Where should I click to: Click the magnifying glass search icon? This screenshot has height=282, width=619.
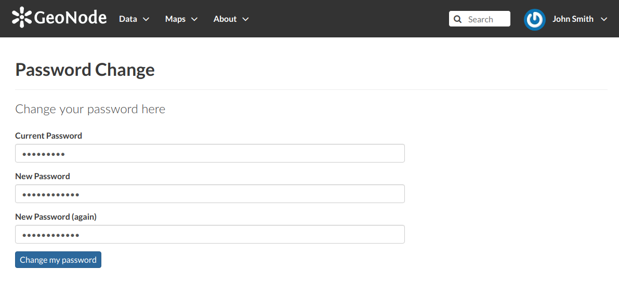pyautogui.click(x=457, y=19)
